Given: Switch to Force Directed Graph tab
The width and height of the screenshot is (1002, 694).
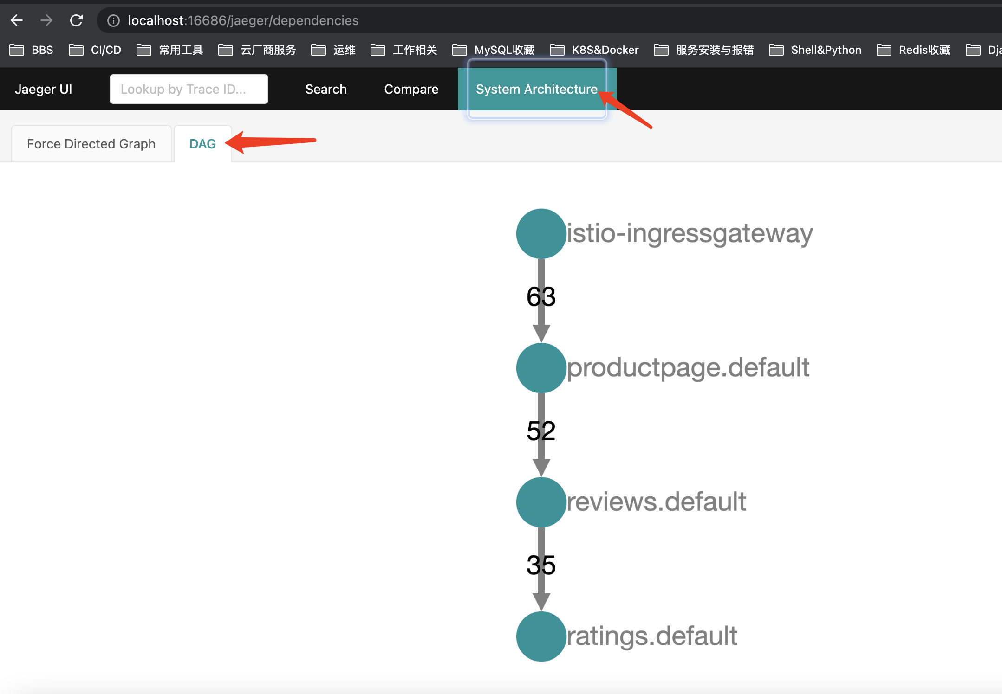Looking at the screenshot, I should tap(91, 144).
